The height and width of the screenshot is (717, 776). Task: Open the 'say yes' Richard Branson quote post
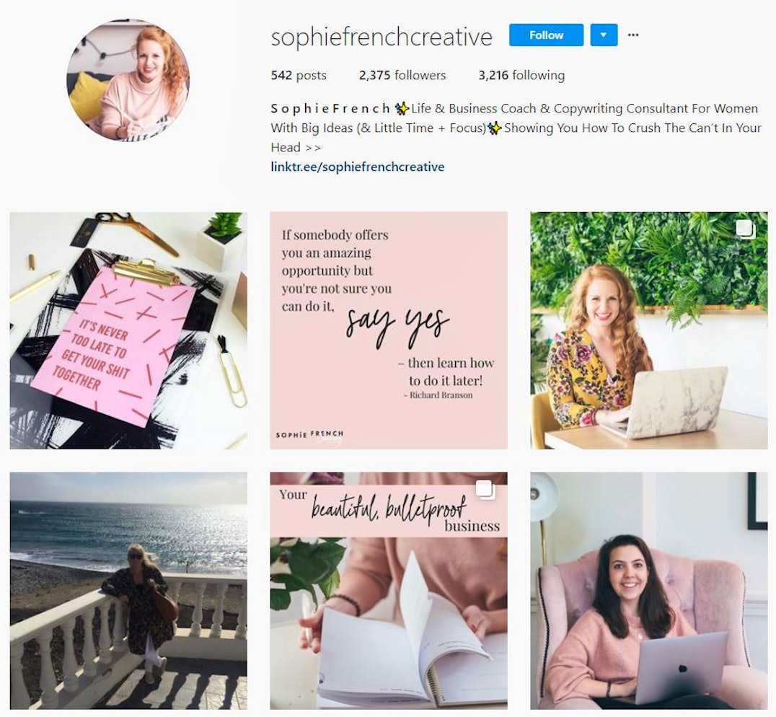[389, 330]
